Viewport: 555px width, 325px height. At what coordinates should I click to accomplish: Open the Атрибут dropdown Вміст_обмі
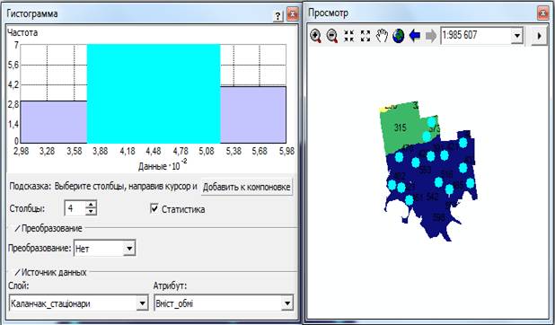pyautogui.click(x=287, y=303)
